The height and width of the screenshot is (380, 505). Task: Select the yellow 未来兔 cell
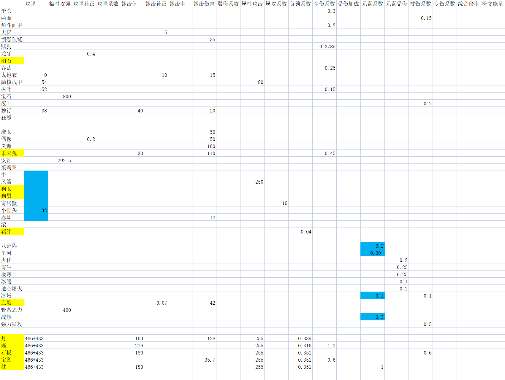point(12,153)
